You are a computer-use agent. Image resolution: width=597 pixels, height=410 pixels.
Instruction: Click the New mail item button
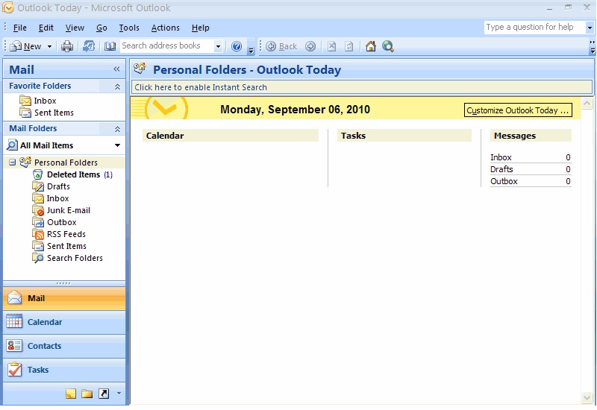click(x=25, y=46)
